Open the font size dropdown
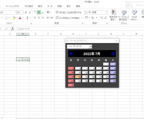 point(23,12)
